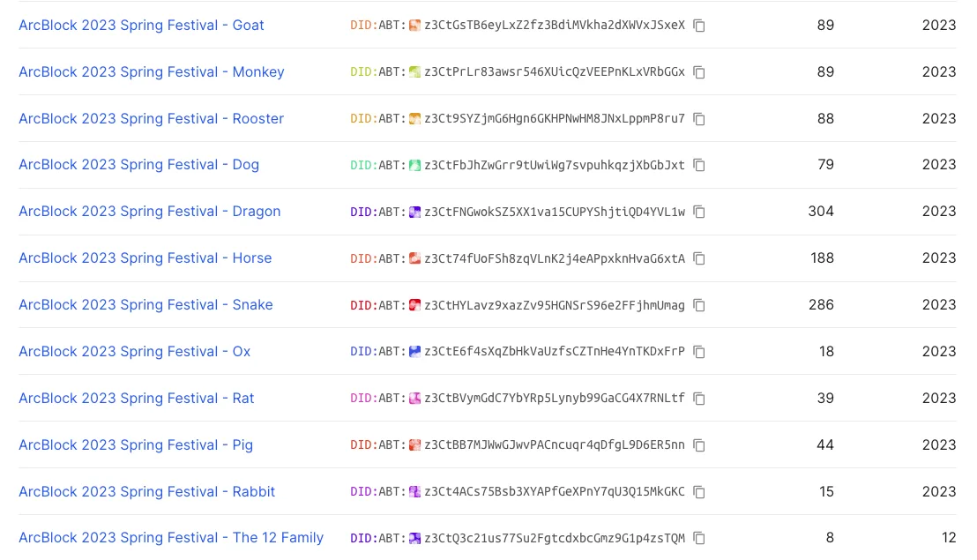Click the Snake row DID avatar icon
The width and height of the screenshot is (977, 560).
click(x=414, y=305)
